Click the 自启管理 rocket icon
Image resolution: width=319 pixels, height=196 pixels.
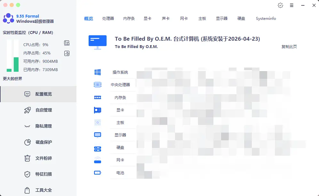coord(28,110)
